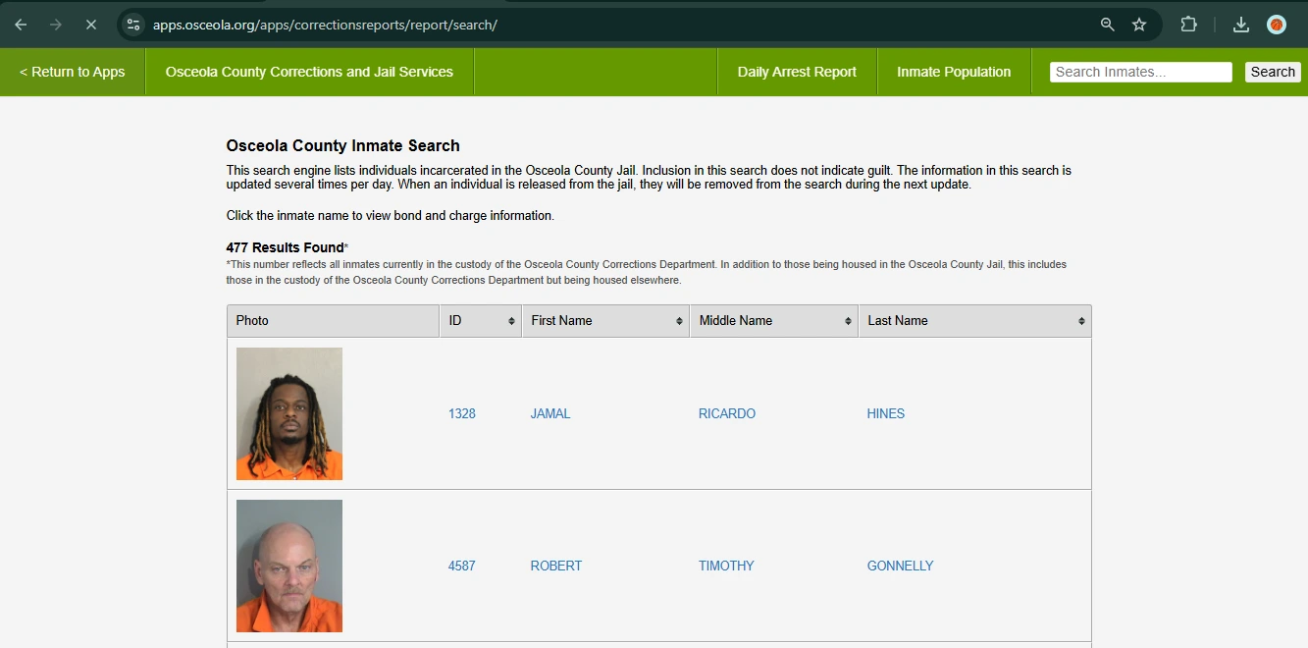The height and width of the screenshot is (648, 1308).
Task: Focus the address bar URL
Action: [325, 25]
